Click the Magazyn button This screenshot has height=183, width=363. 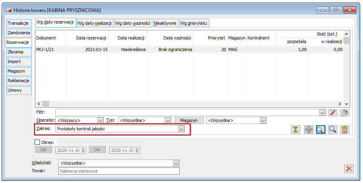click(x=189, y=120)
